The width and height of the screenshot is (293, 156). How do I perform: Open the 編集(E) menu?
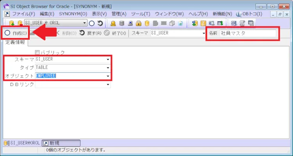pyautogui.click(x=47, y=14)
